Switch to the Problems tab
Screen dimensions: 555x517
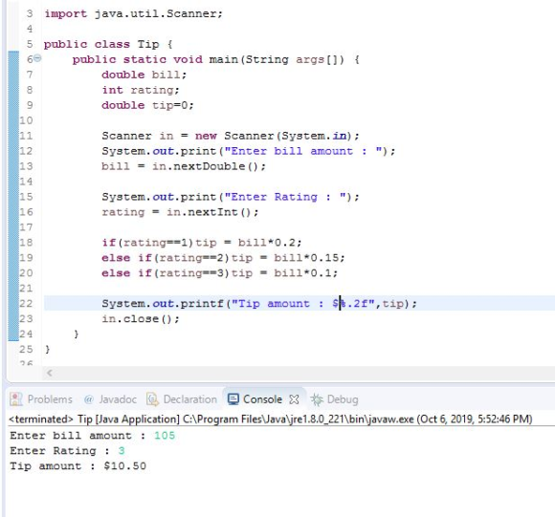(x=41, y=399)
